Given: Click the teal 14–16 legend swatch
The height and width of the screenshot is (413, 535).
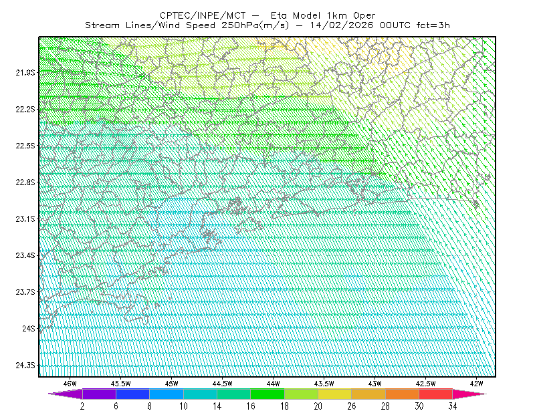Looking at the screenshot, I should click(233, 394).
